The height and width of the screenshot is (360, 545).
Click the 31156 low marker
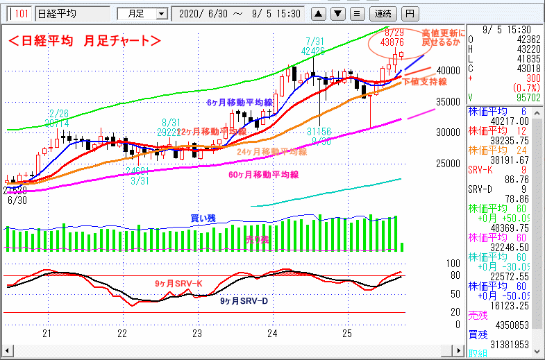coord(319,132)
